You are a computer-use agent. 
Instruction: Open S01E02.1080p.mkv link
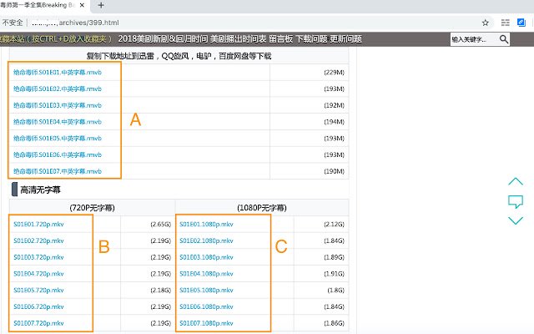[206, 240]
